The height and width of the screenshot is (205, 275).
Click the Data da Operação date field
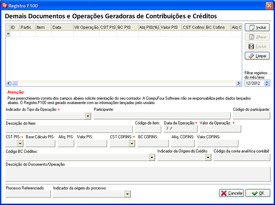pos(180,129)
